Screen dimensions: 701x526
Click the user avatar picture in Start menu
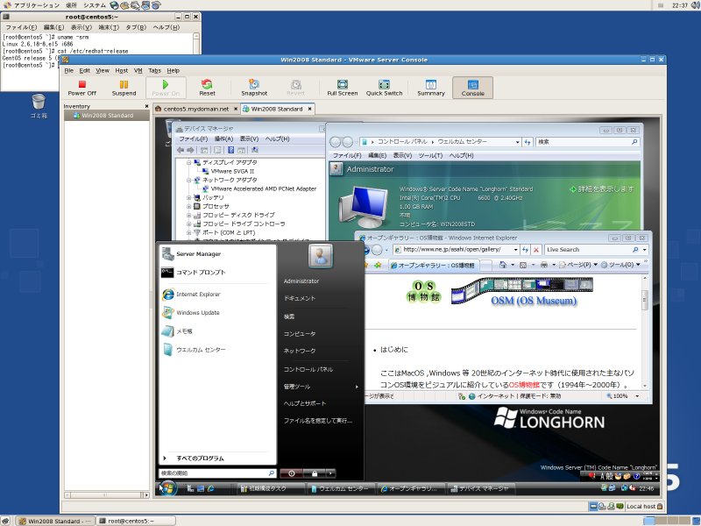coord(320,256)
